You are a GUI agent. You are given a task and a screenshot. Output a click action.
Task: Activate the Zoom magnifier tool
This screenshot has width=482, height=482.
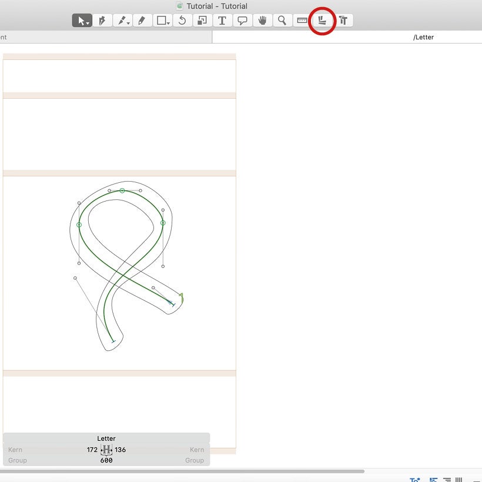coord(283,21)
